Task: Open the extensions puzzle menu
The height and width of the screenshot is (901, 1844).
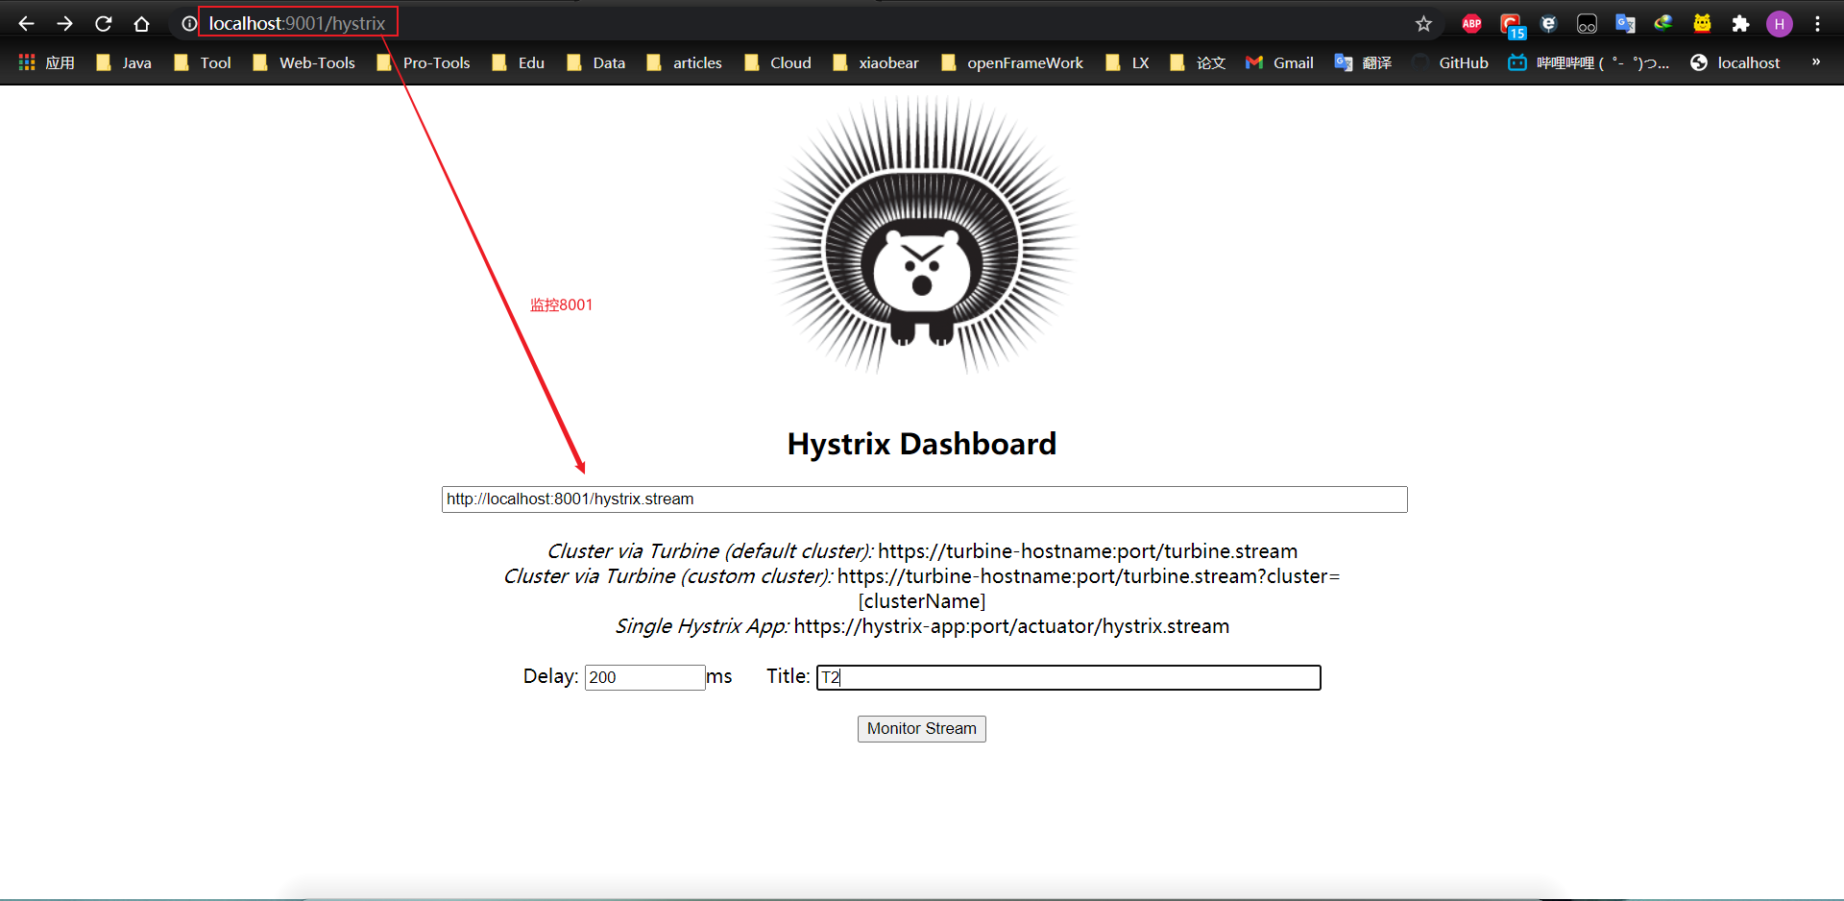Action: click(1740, 24)
